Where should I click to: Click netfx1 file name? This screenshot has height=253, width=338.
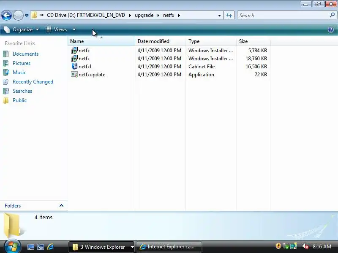85,67
